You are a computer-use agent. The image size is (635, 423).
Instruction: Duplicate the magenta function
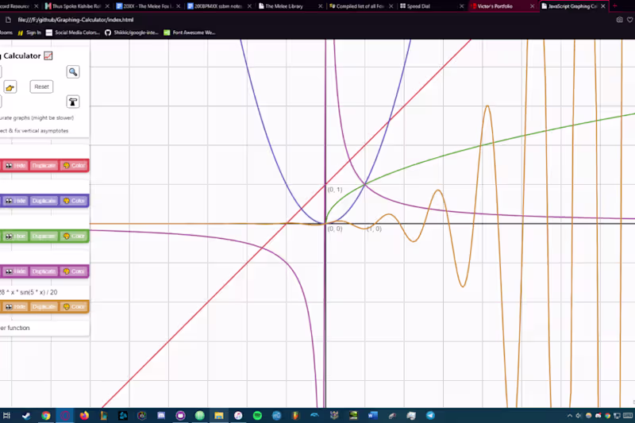pos(44,271)
